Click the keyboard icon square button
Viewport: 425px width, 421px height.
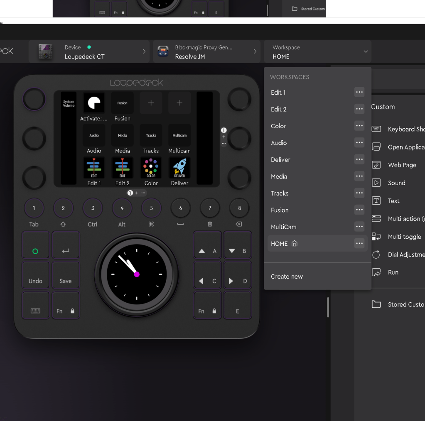click(x=35, y=305)
